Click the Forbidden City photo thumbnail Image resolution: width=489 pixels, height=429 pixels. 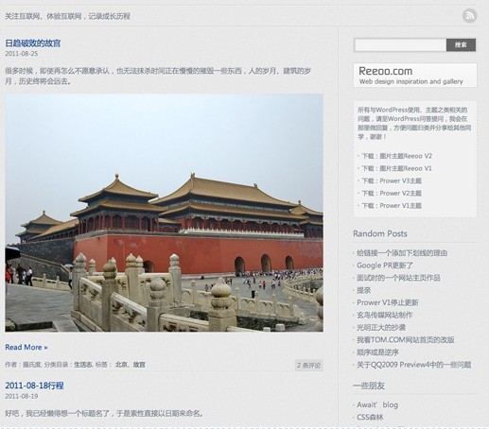click(x=164, y=213)
